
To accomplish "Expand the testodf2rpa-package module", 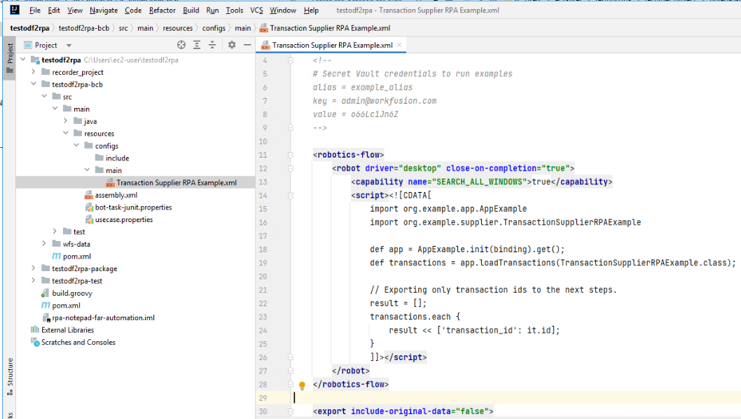I will click(x=33, y=268).
